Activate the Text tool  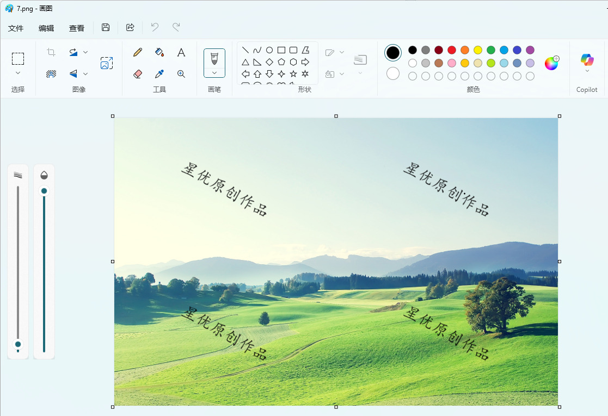pos(181,52)
